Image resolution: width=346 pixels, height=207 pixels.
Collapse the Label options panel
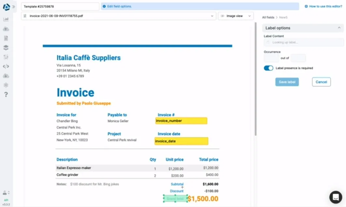click(x=339, y=28)
